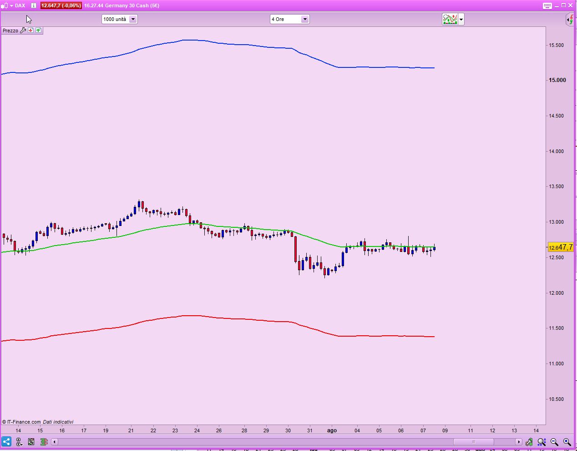This screenshot has height=451, width=577.
Task: Expand the indicator button dropdown arrow
Action: click(461, 19)
